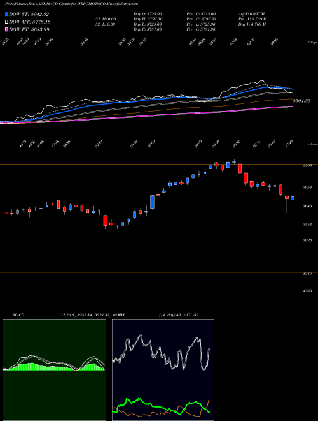Click the Day O: 5725.00 value
The height and width of the screenshot is (421, 318).
click(x=148, y=14)
